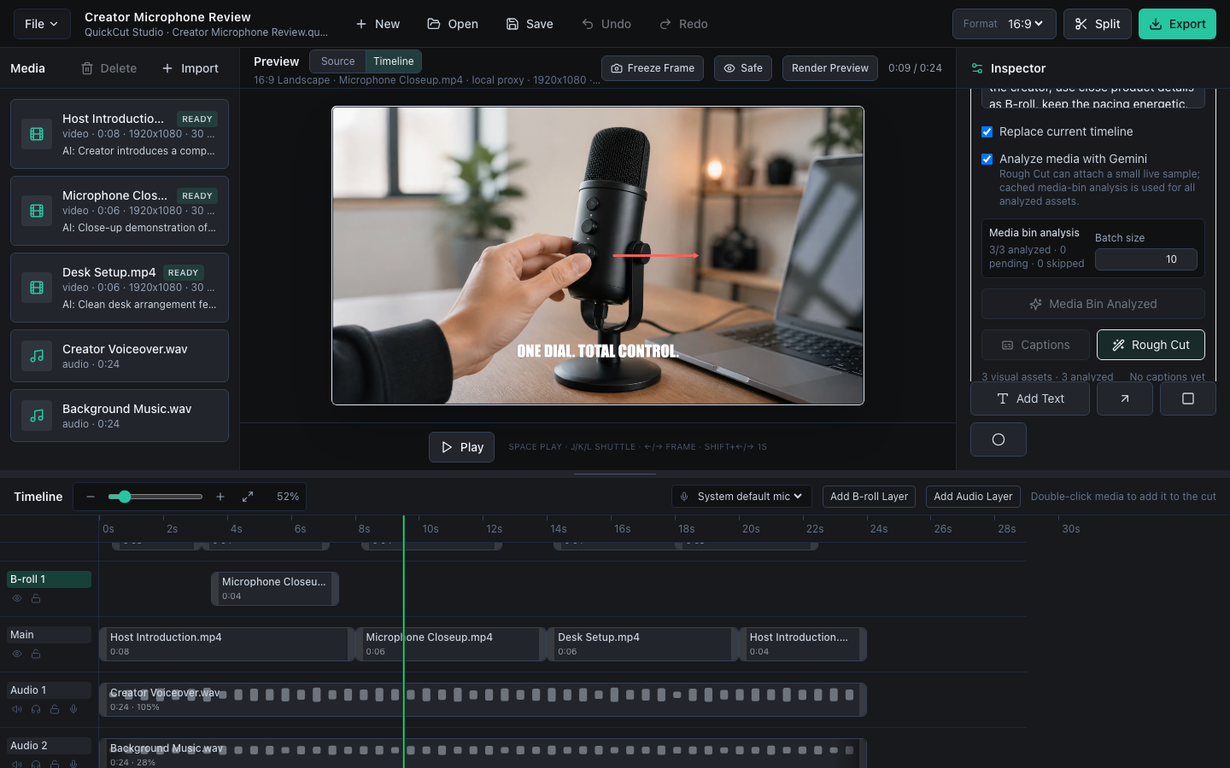This screenshot has width=1230, height=768.
Task: Mute the Audio 1 track speaker
Action: [x=17, y=710]
